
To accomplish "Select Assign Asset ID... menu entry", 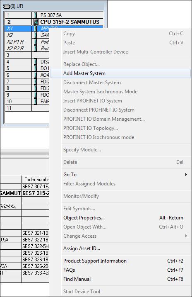I will [120, 248].
